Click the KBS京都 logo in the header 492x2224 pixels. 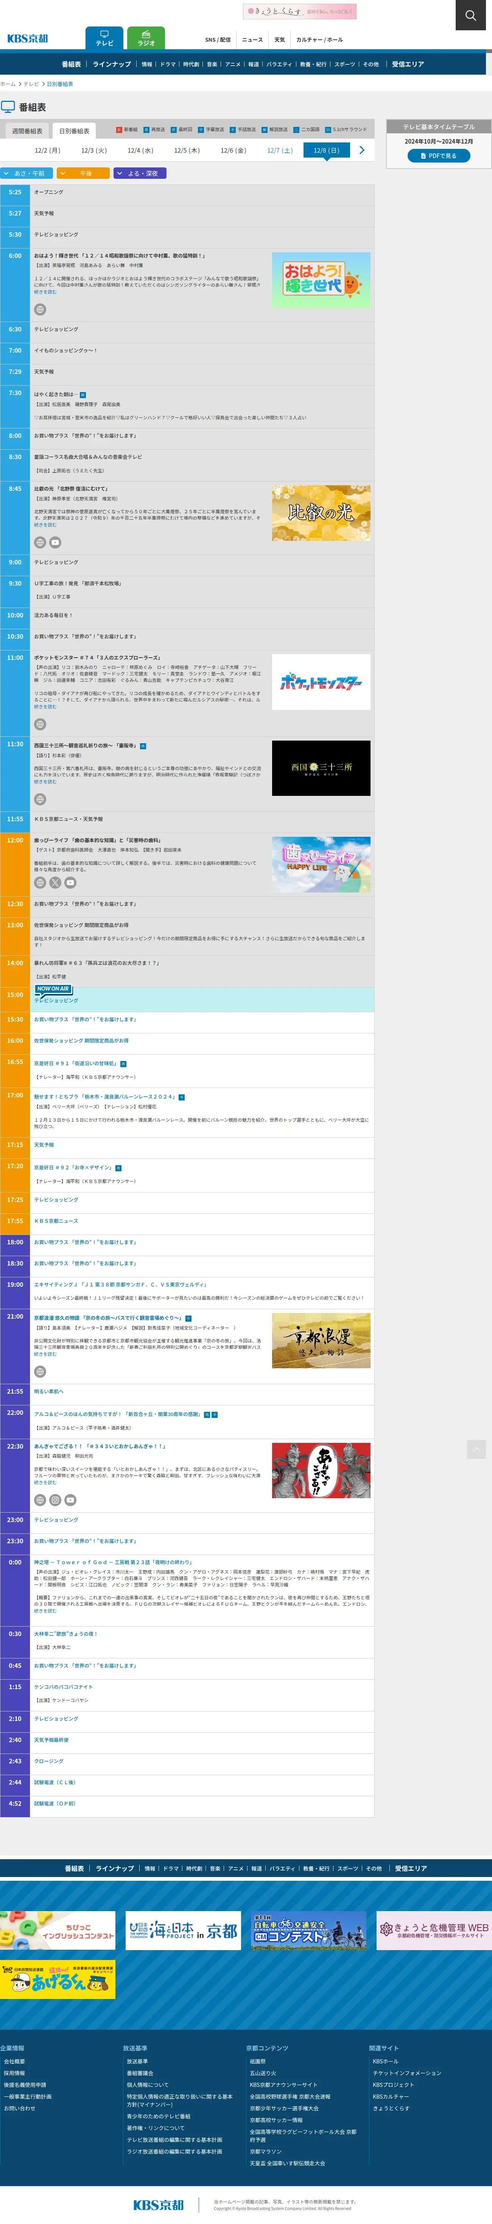28,39
